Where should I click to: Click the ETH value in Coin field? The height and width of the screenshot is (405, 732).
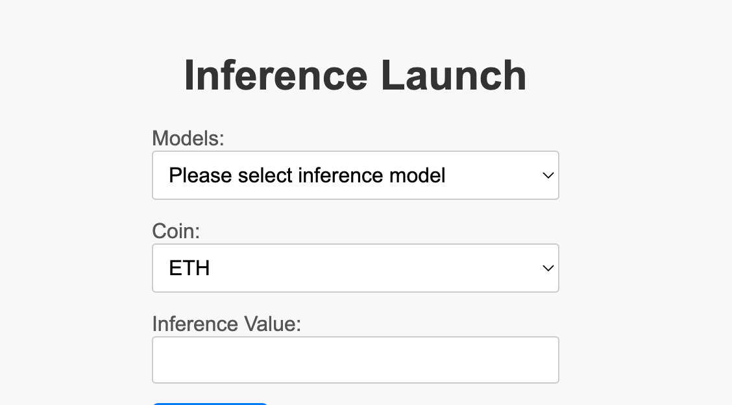click(189, 268)
